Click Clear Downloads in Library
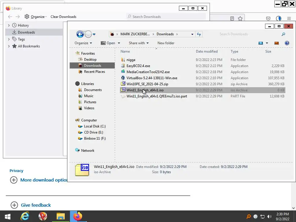This screenshot has width=296, height=222. coord(63,16)
